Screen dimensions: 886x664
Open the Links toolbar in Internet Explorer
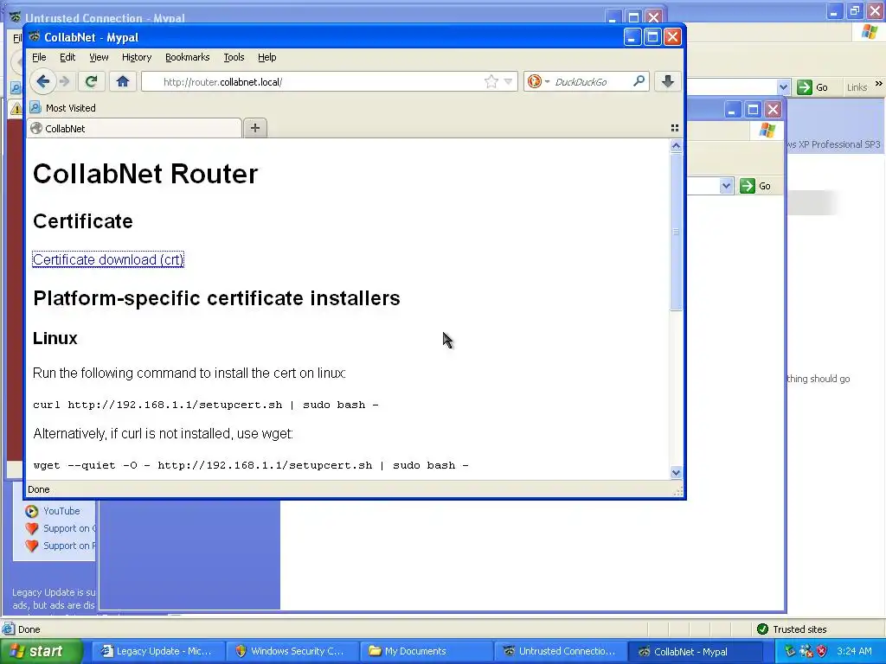(857, 87)
